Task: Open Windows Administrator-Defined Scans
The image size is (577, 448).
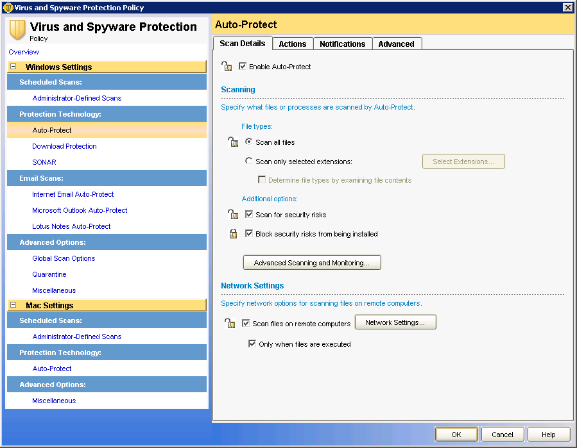Action: click(77, 98)
